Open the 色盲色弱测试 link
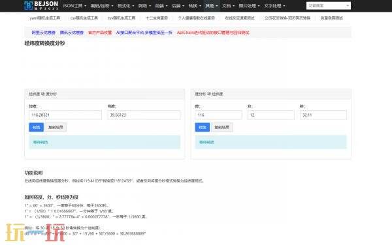 pyautogui.click(x=331, y=18)
